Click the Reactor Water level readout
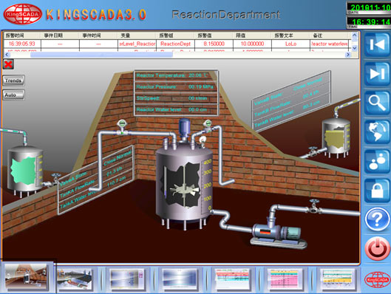The width and height of the screenshot is (391, 294). coord(176,109)
